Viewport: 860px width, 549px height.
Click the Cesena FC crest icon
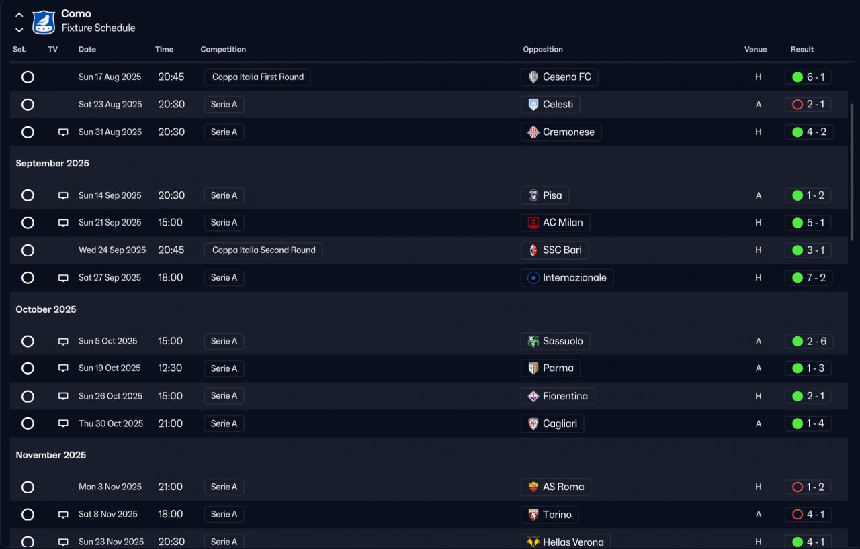coord(533,77)
